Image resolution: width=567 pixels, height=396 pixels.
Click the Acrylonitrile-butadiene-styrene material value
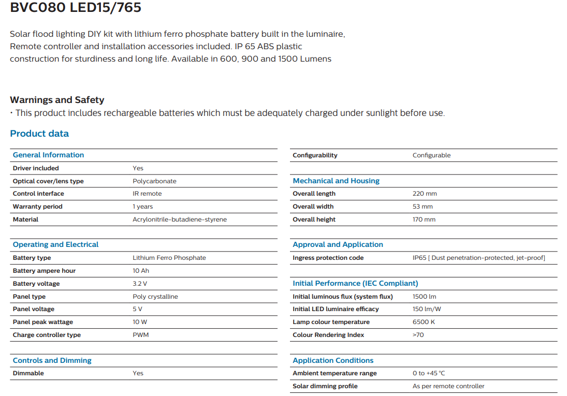(x=179, y=219)
